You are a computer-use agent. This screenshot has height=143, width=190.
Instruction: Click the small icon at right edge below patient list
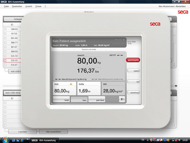(176, 86)
